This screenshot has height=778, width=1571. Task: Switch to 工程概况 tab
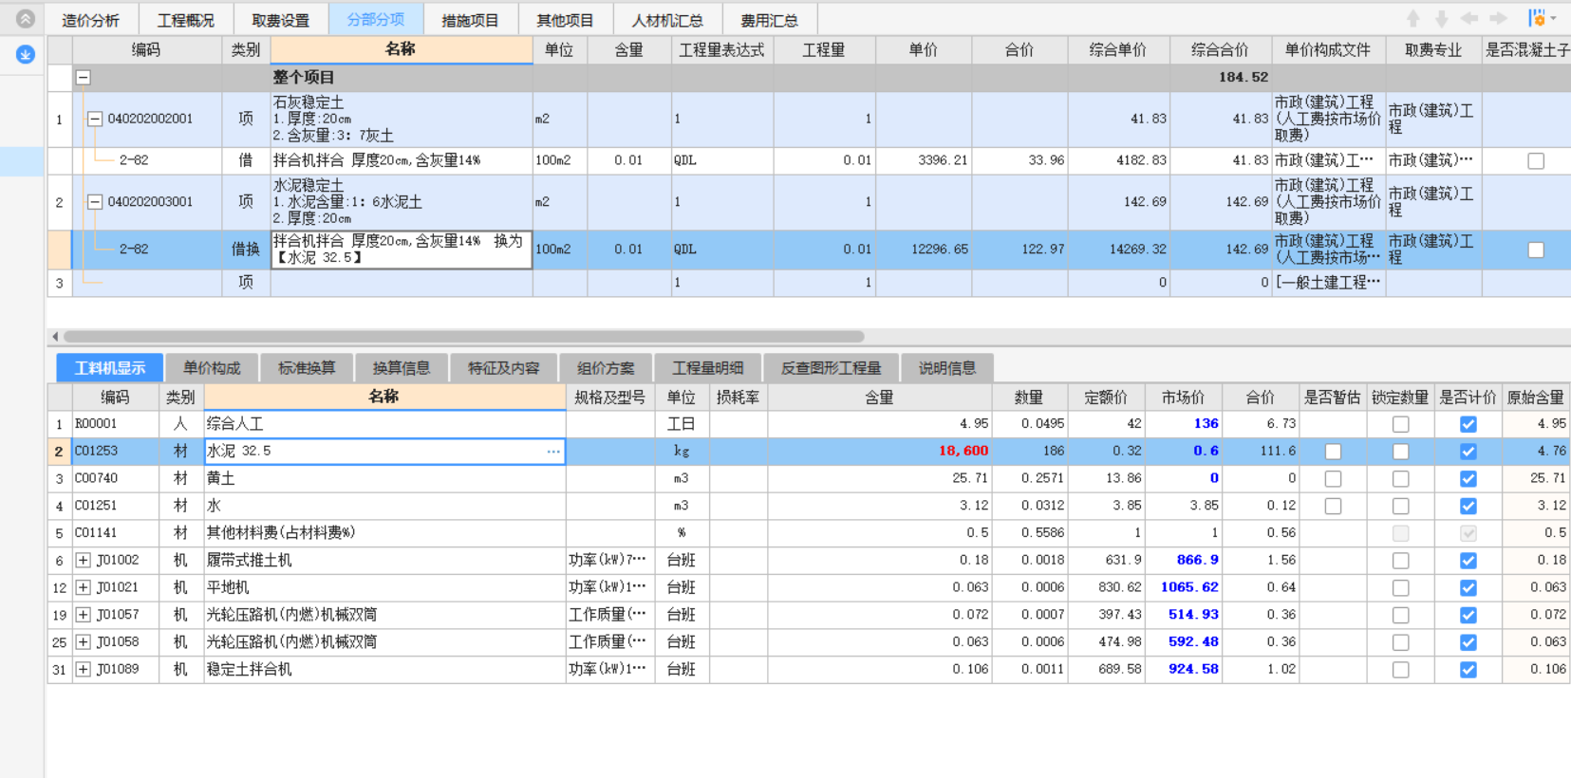pos(186,20)
